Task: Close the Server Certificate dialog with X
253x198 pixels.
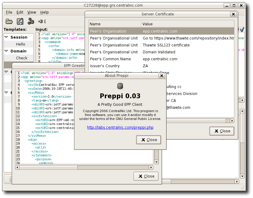Action: tap(233, 14)
